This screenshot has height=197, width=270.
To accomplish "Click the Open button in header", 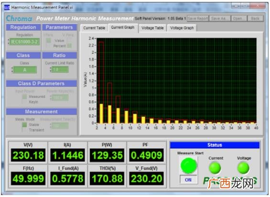I will (239, 18).
